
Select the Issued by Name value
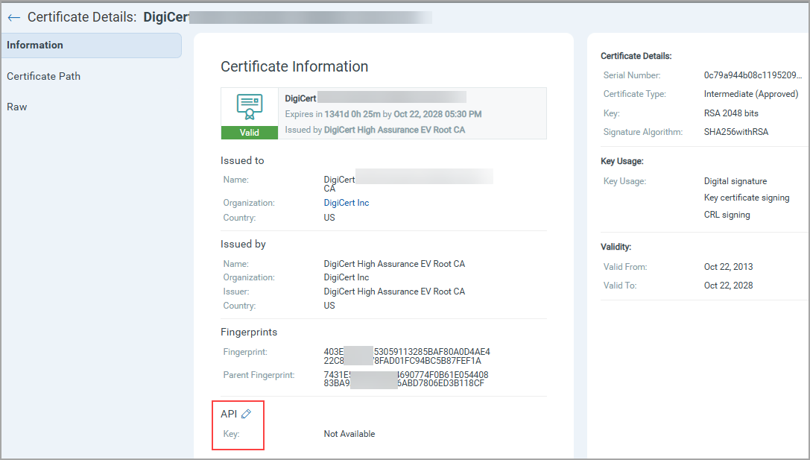click(394, 264)
